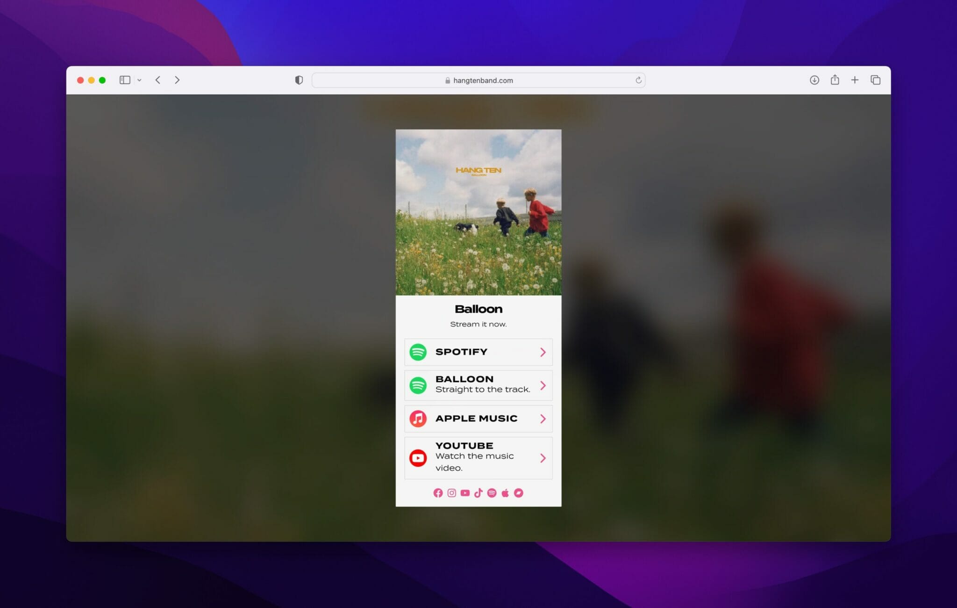Maximize Safari with green button
957x608 pixels.
pos(102,80)
